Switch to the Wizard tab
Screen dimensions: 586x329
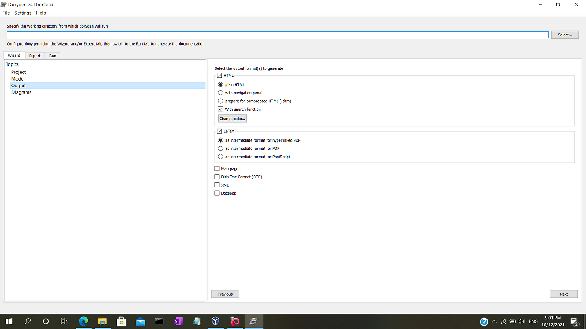click(14, 55)
